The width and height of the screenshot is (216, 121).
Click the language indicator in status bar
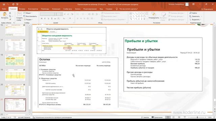click(24, 117)
